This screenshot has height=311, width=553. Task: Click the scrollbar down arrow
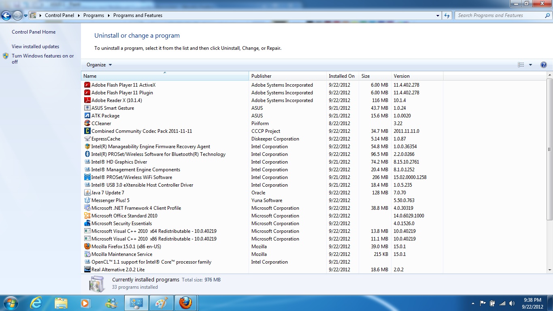[x=550, y=270]
